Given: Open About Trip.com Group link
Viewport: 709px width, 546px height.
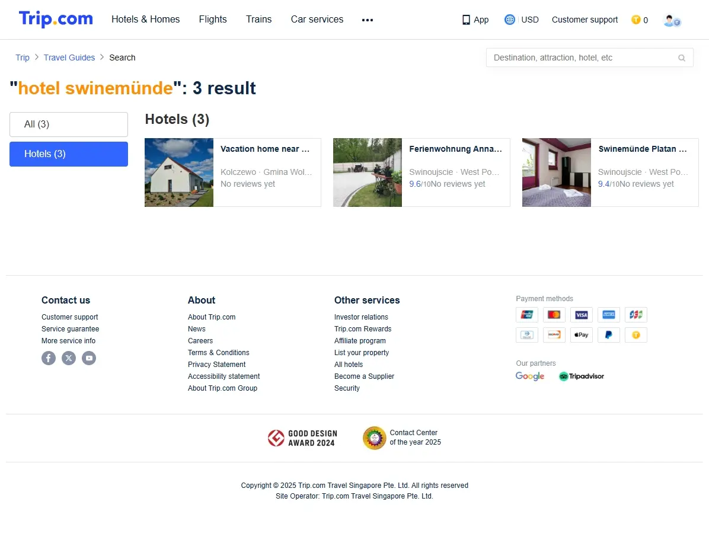Looking at the screenshot, I should 222,388.
